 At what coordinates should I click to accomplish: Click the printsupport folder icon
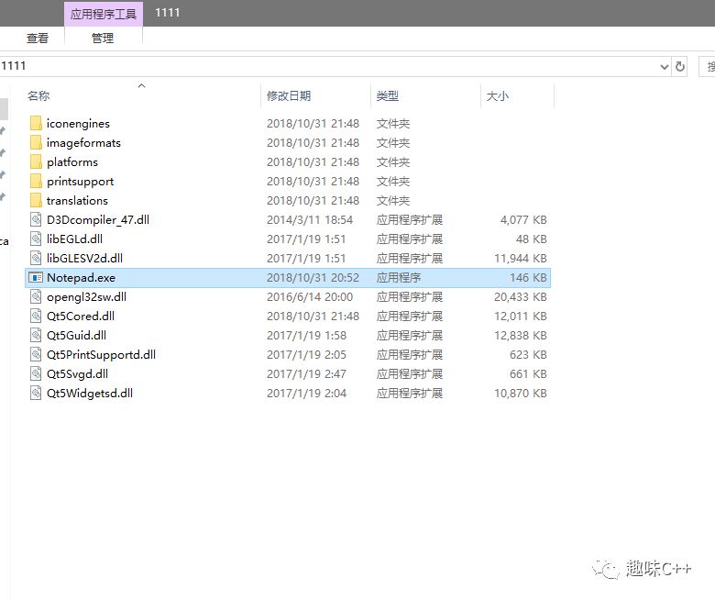click(36, 181)
